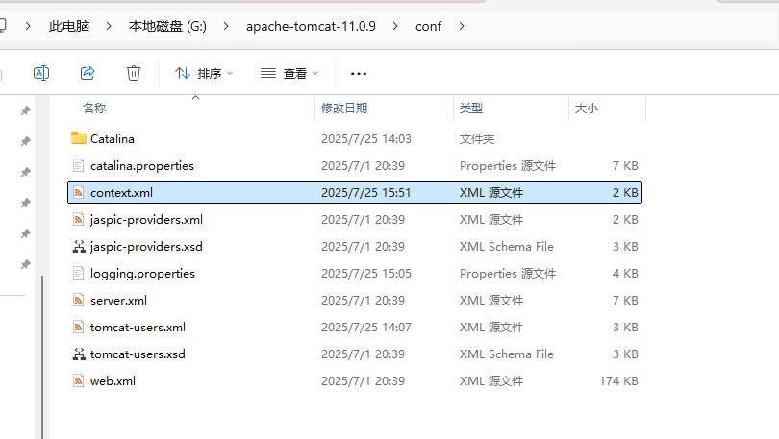The image size is (779, 439).
Task: Sort by the 类型 column header
Action: point(471,109)
